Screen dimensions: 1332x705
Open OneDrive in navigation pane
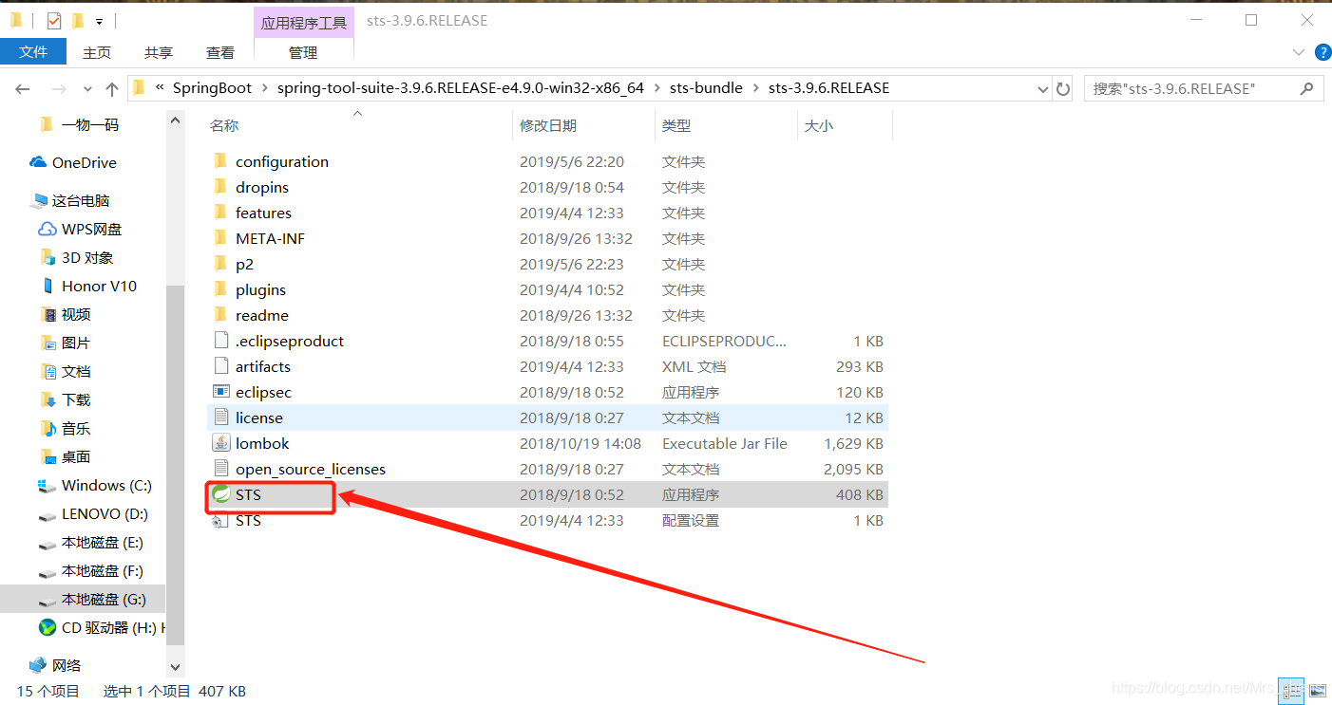[x=73, y=162]
